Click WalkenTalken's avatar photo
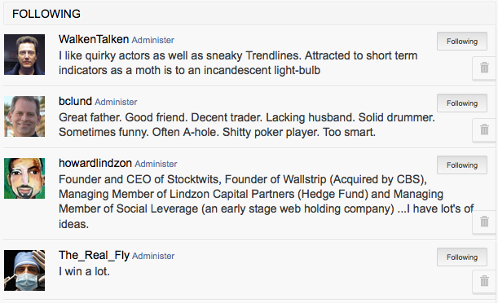The image size is (498, 303). coord(24,55)
